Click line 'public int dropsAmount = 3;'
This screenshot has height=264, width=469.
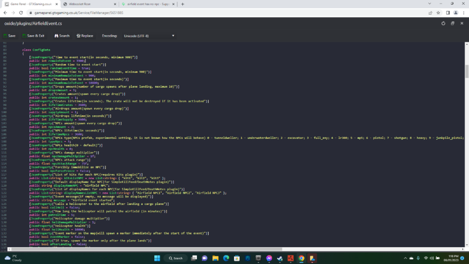coord(53,90)
